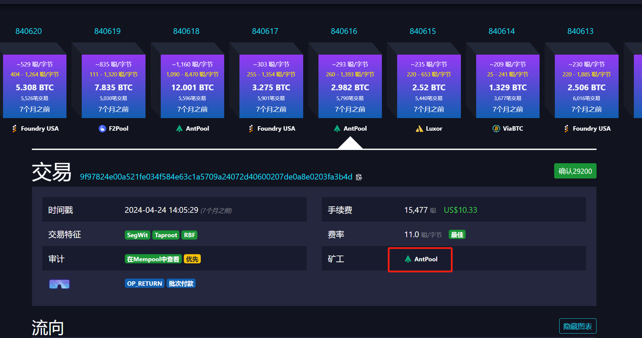This screenshot has width=642, height=338.
Task: Select the block cube showing 1.329 BTC
Action: point(508,86)
